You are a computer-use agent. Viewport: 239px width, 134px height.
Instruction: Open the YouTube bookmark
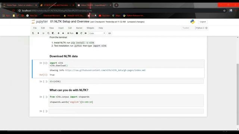(x=104, y=16)
